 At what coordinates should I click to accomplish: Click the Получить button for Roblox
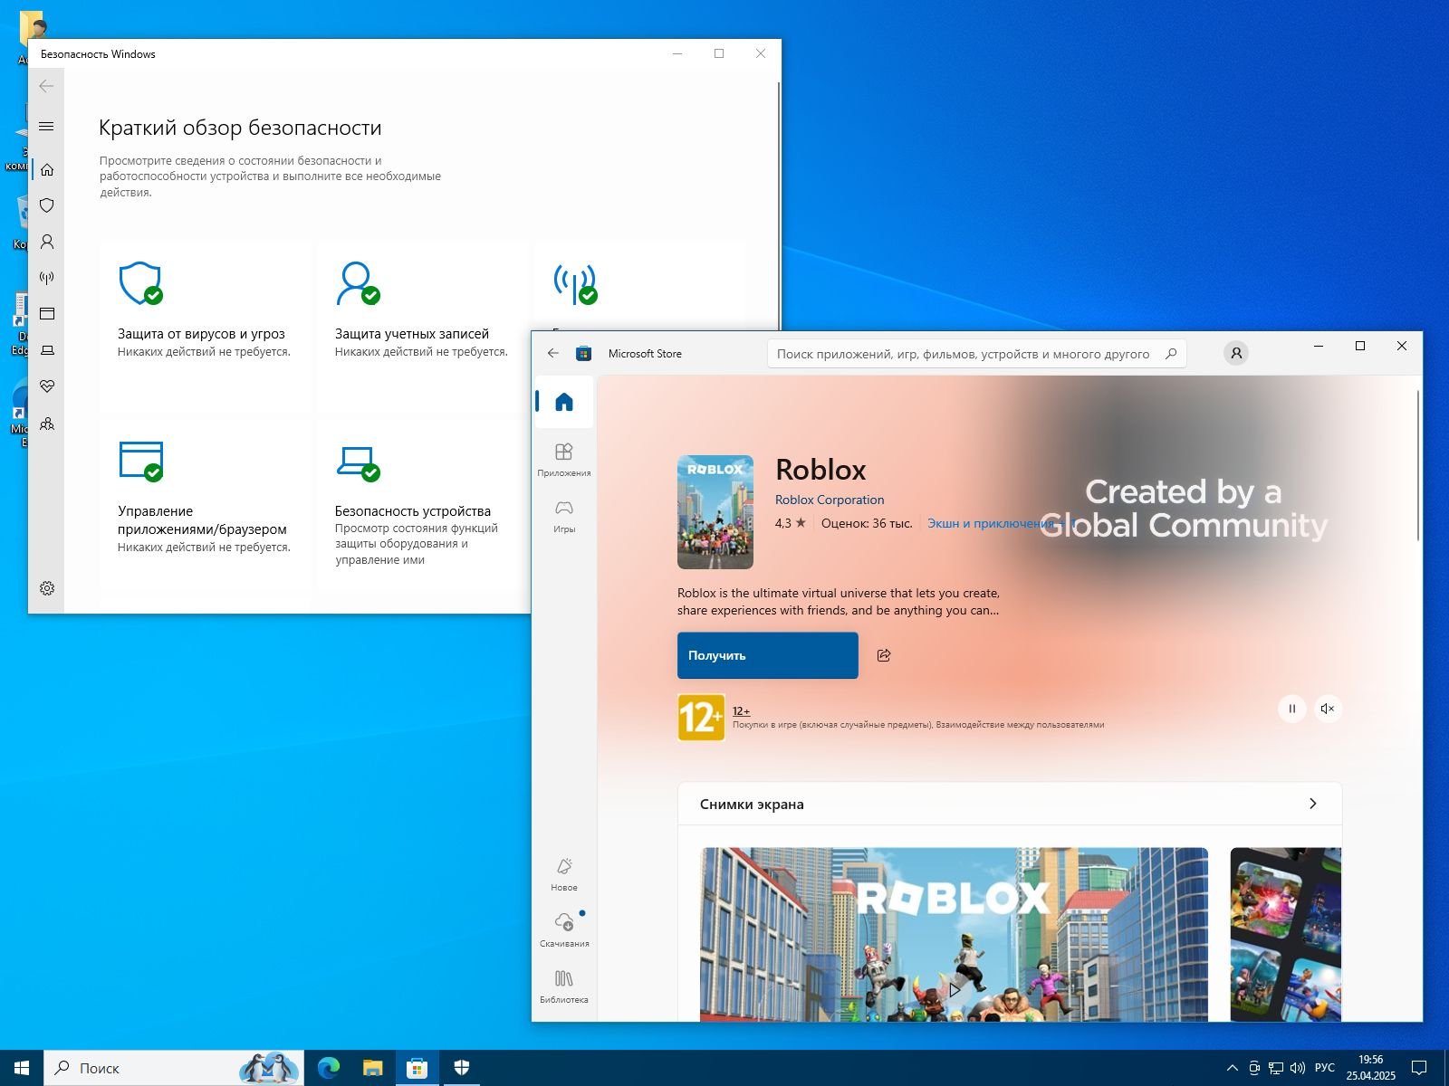pos(768,655)
